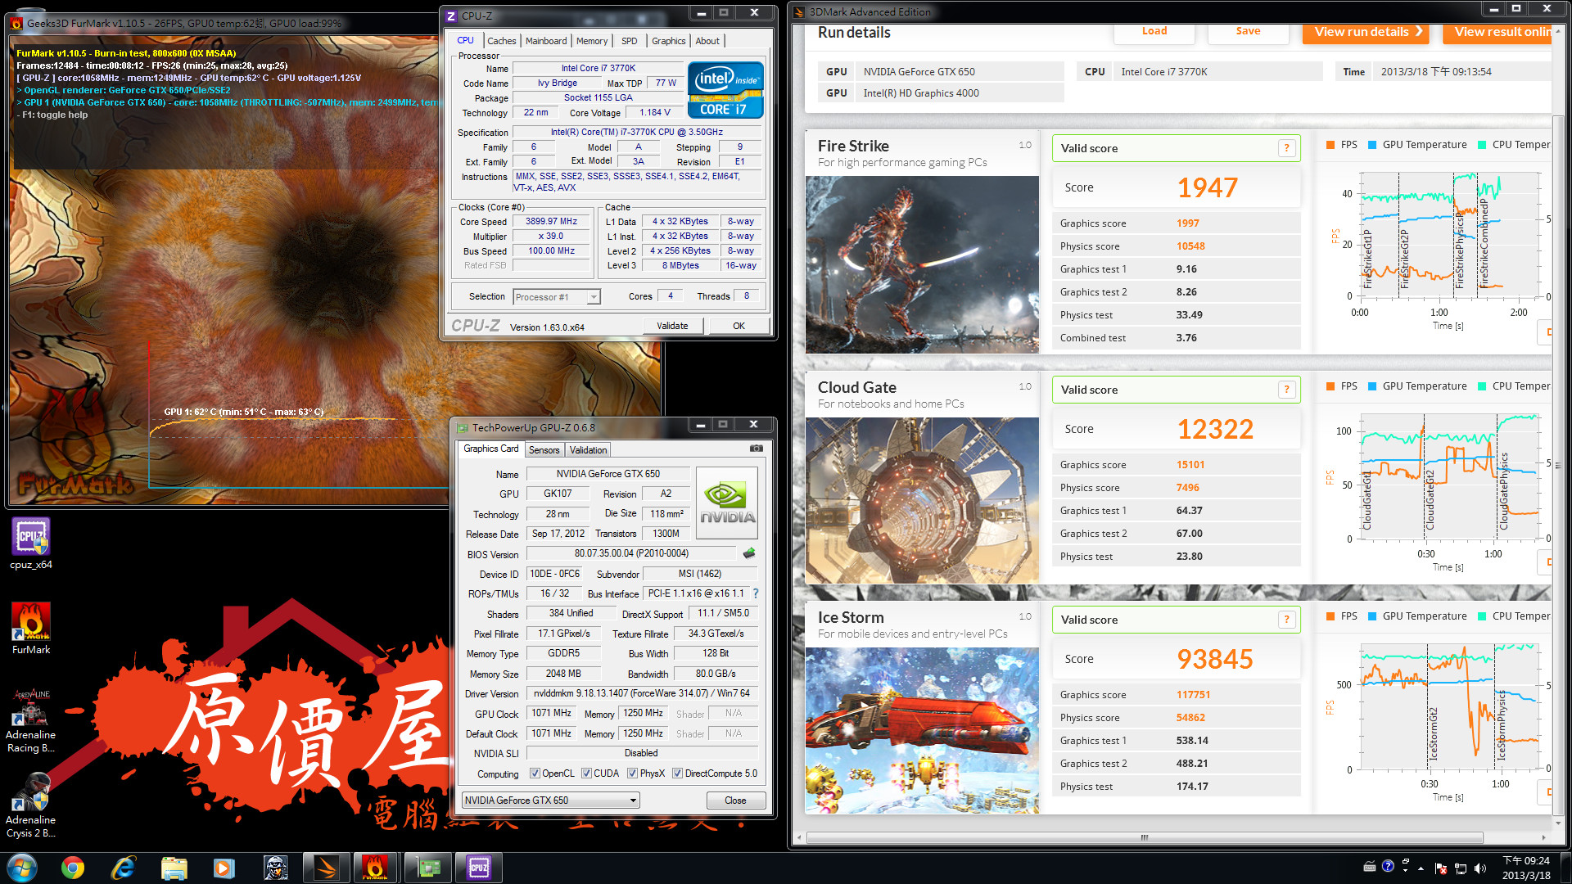The height and width of the screenshot is (884, 1572).
Task: Click OK in the CPU-Z window
Action: (x=739, y=326)
